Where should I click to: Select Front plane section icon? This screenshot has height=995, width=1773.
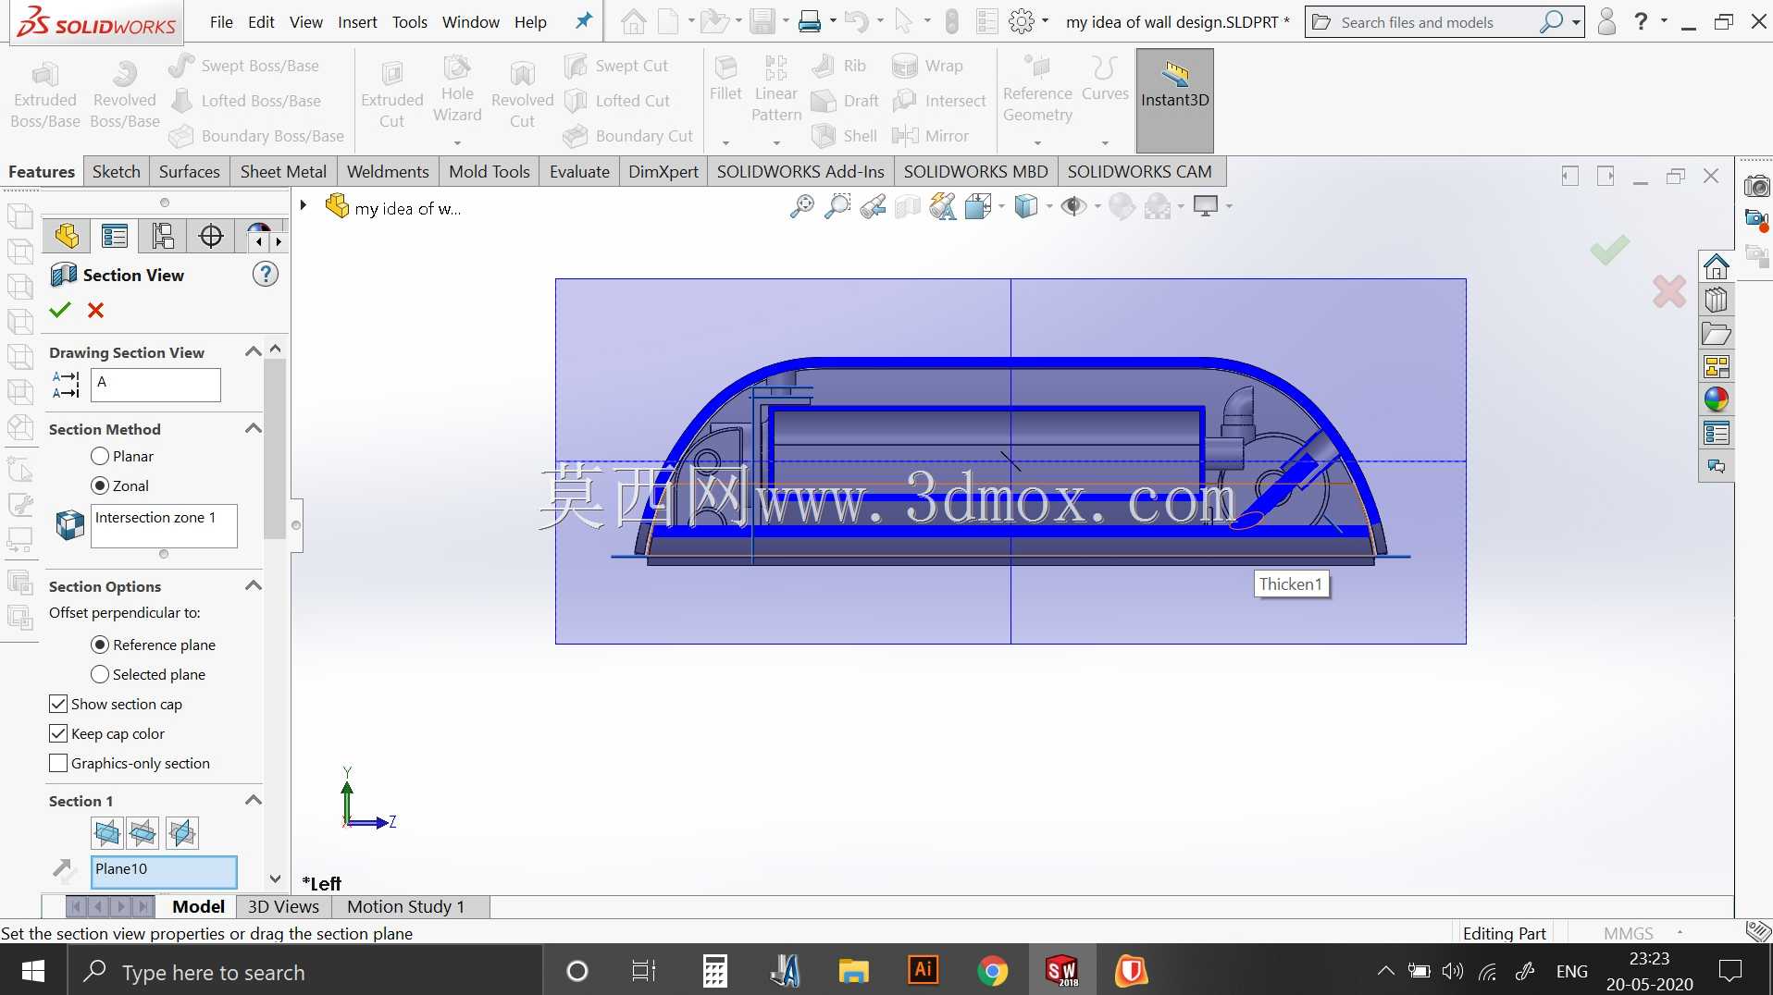pyautogui.click(x=107, y=833)
